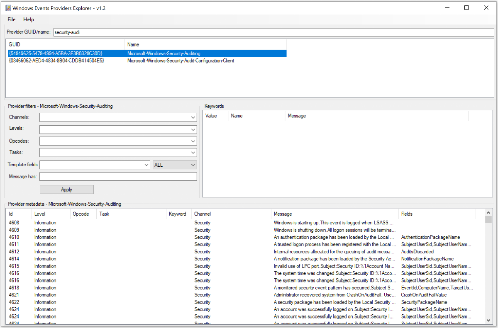The height and width of the screenshot is (328, 498).
Task: Select event Id 4611 row
Action: 242,244
